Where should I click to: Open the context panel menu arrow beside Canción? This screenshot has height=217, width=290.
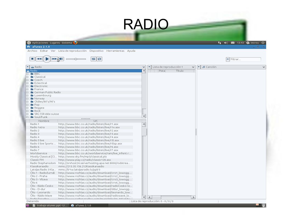tap(199, 67)
